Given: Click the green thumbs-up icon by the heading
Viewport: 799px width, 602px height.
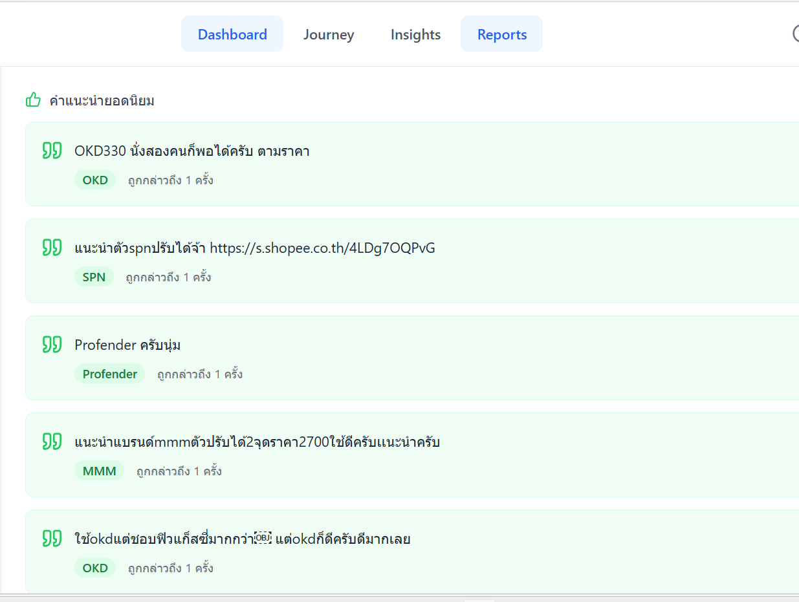Looking at the screenshot, I should pos(33,100).
